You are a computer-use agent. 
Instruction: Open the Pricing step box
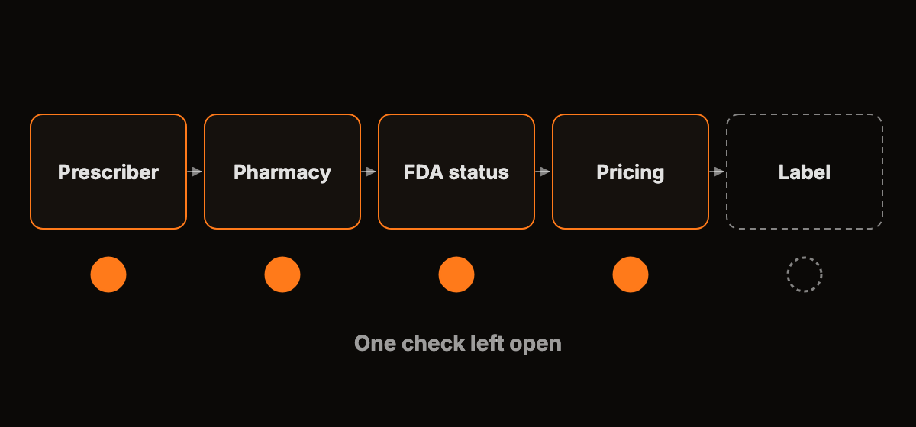click(x=631, y=172)
